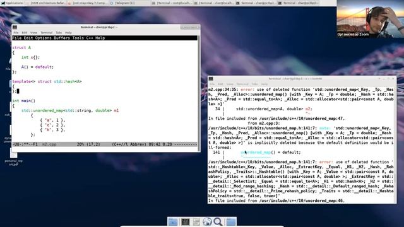
Task: Open View menu in the left terminal window
Action: 33,33
